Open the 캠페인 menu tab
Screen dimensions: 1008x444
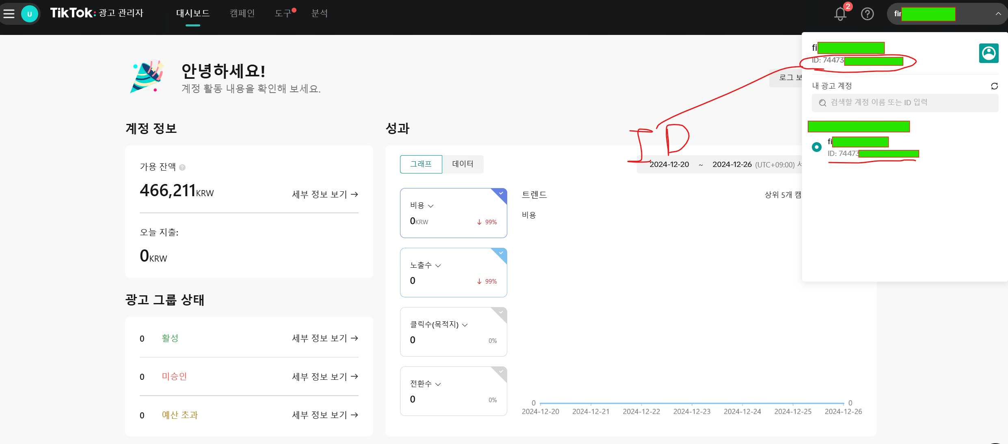click(x=242, y=13)
